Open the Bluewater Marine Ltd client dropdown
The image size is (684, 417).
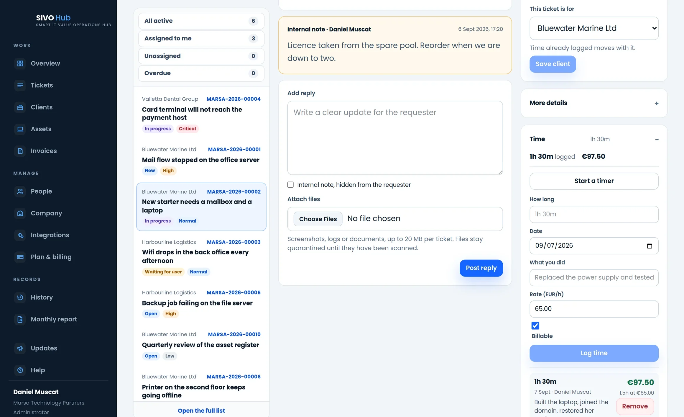click(594, 28)
